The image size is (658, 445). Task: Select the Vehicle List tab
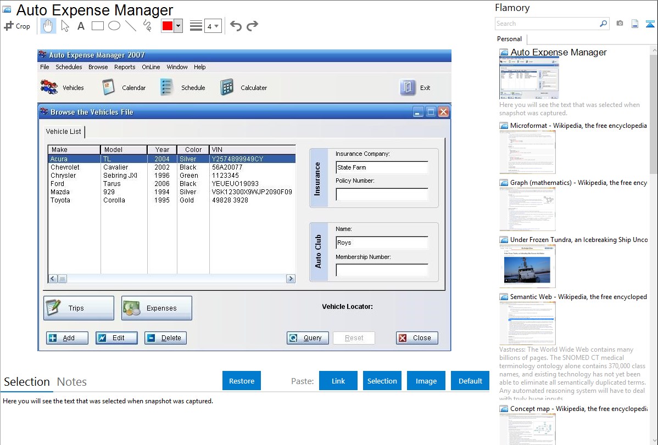pos(63,132)
